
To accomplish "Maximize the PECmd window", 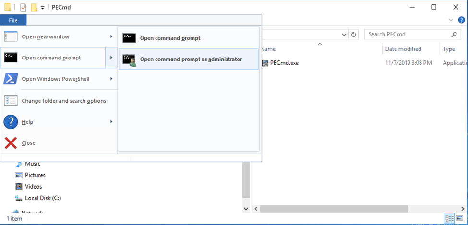I will point(433,7).
